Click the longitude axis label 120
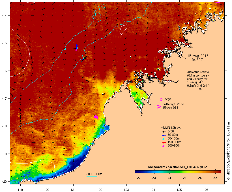 [x=47, y=190]
